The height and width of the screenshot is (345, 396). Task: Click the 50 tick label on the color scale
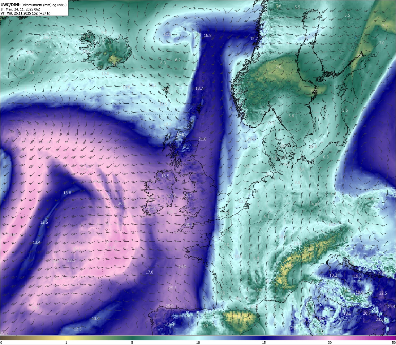pyautogui.click(x=394, y=343)
